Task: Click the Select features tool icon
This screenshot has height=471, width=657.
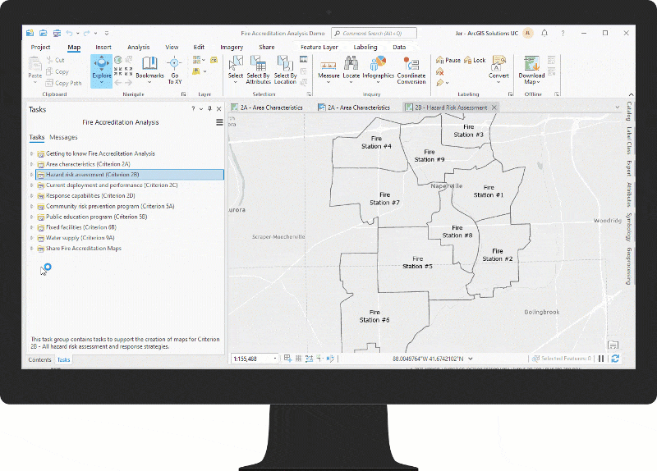Action: pyautogui.click(x=236, y=64)
